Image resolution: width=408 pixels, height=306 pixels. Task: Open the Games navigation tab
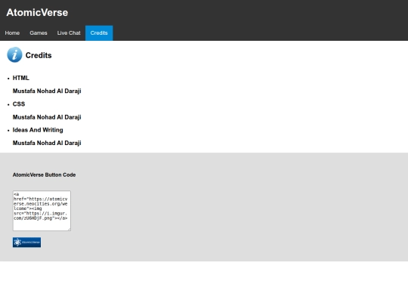pos(39,33)
